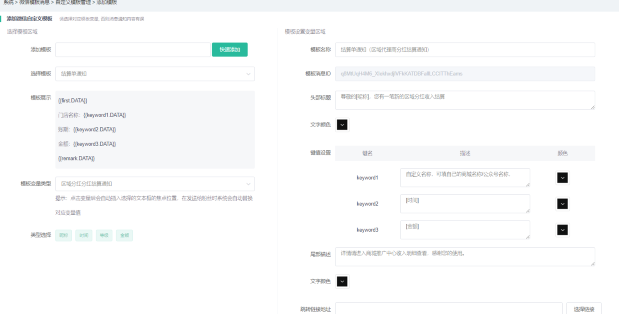619x314 pixels.
Task: Open color picker for keyword1 row
Action: 562,178
